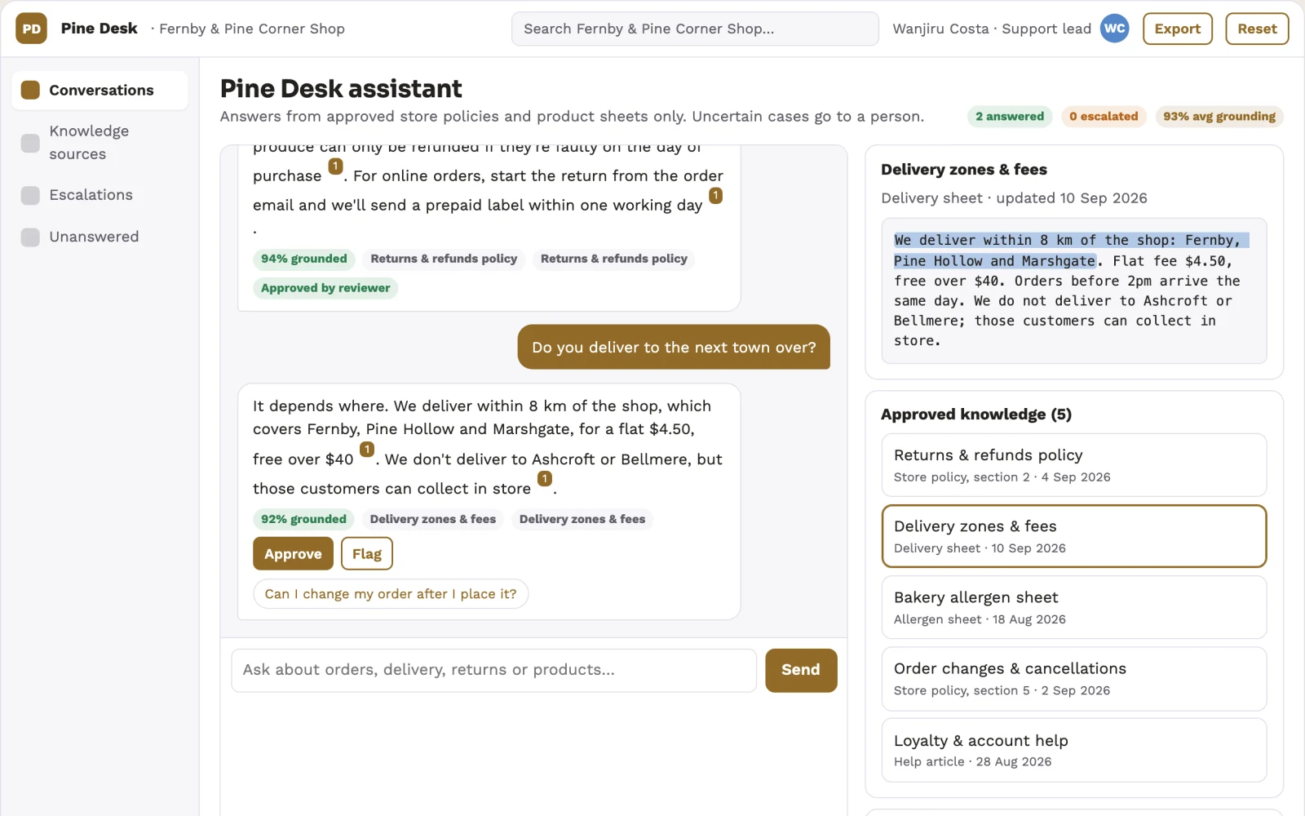
Task: Flag the delivery answer
Action: pos(367,553)
